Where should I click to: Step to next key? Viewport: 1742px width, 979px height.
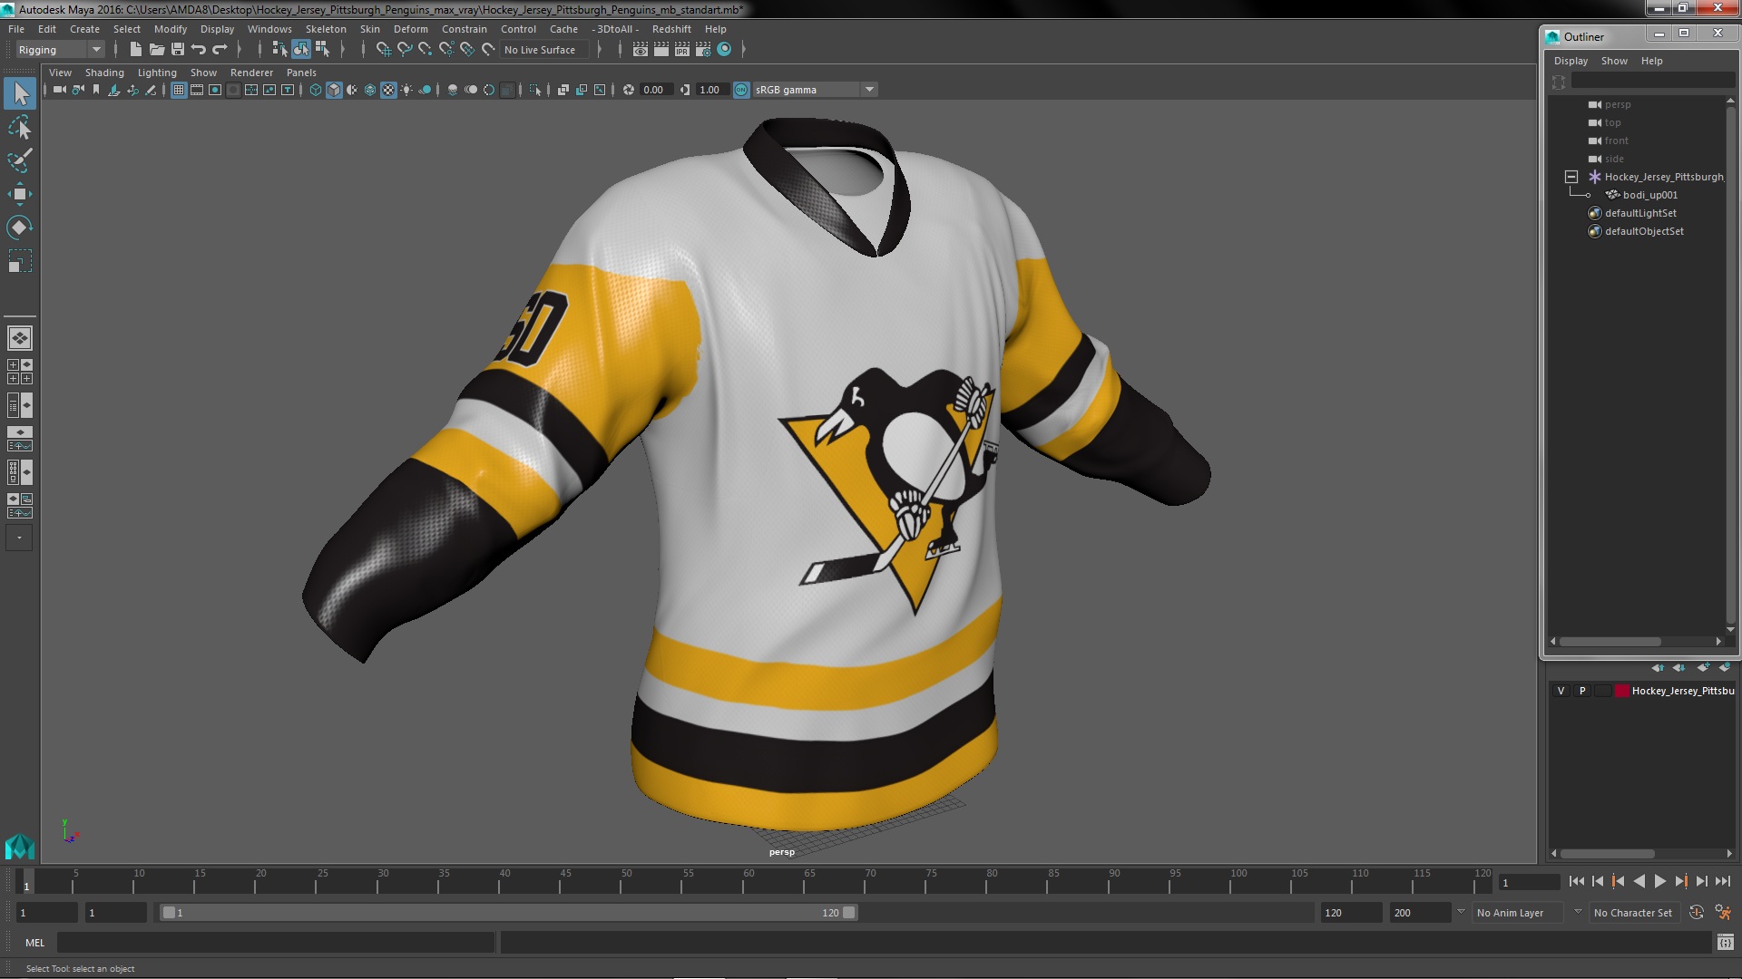click(x=1680, y=881)
